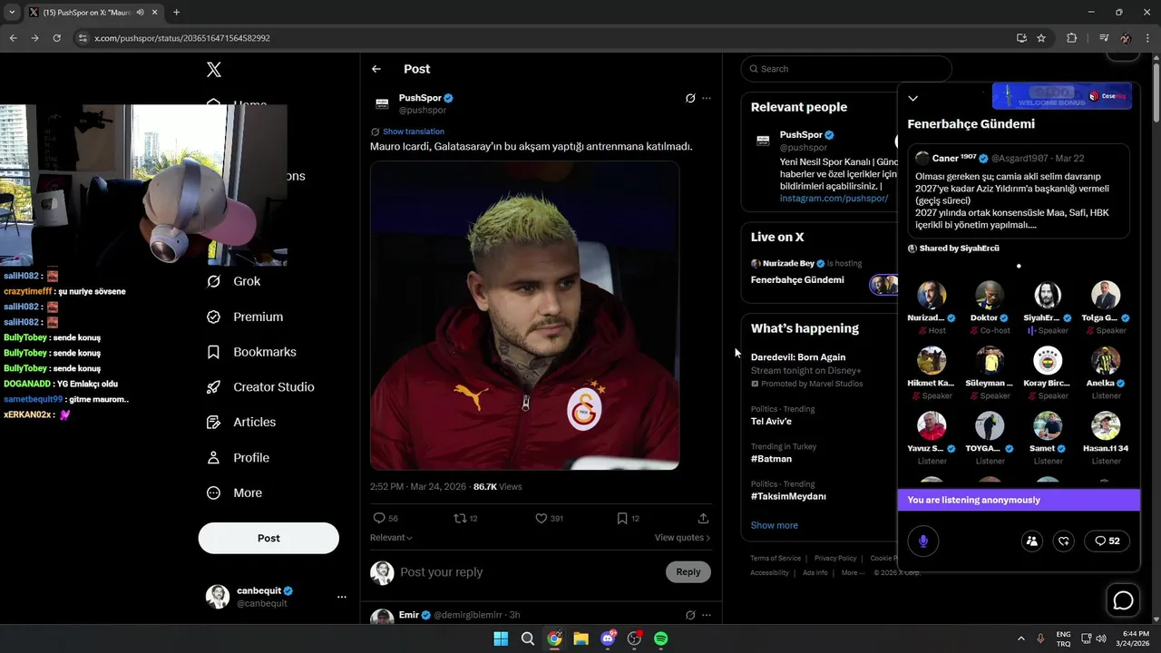Click the large white Post button

point(268,538)
